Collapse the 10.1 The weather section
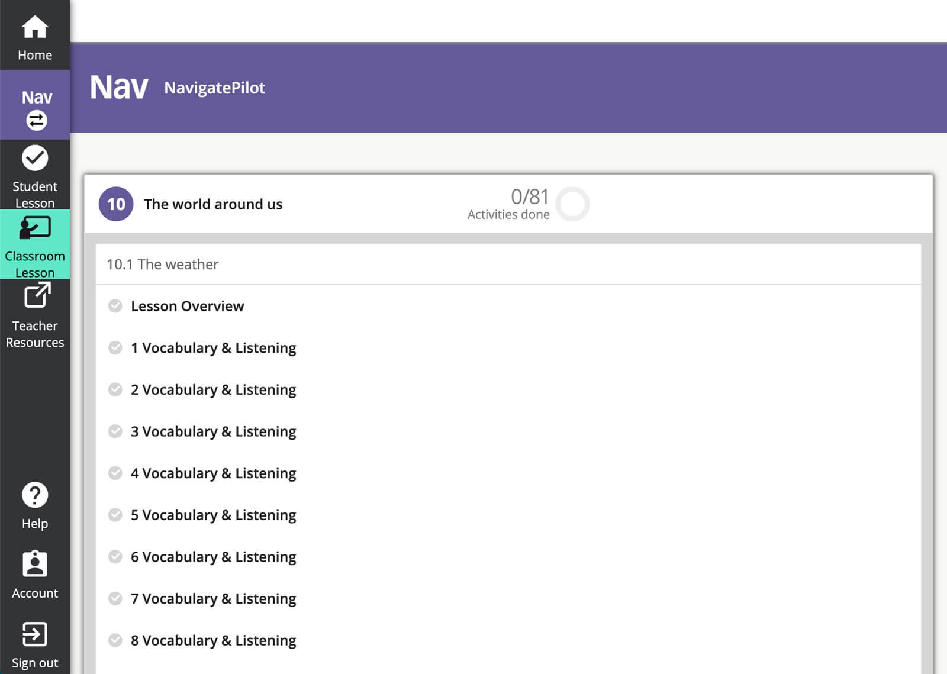The height and width of the screenshot is (674, 947). tap(162, 265)
